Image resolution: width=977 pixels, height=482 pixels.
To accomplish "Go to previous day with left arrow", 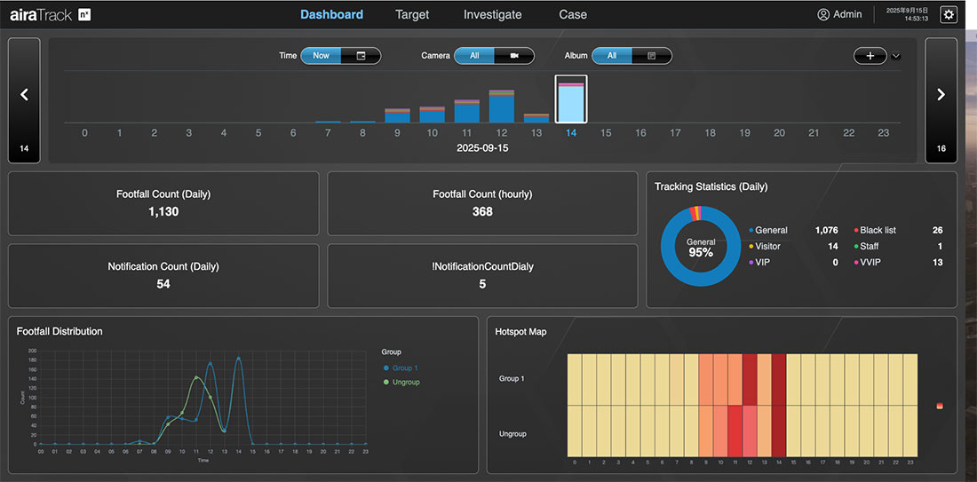I will click(24, 95).
